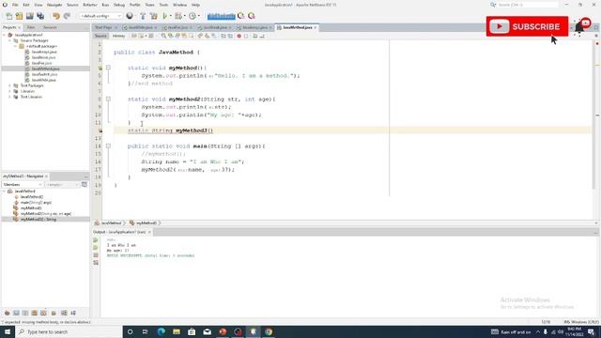Click the Debug Project toolbar icon
Viewport: 601px width, 338px height.
(178, 16)
